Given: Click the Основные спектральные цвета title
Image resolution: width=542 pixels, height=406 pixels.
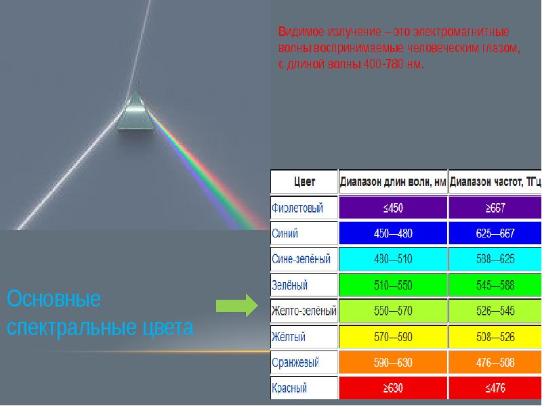Looking at the screenshot, I should 100,313.
